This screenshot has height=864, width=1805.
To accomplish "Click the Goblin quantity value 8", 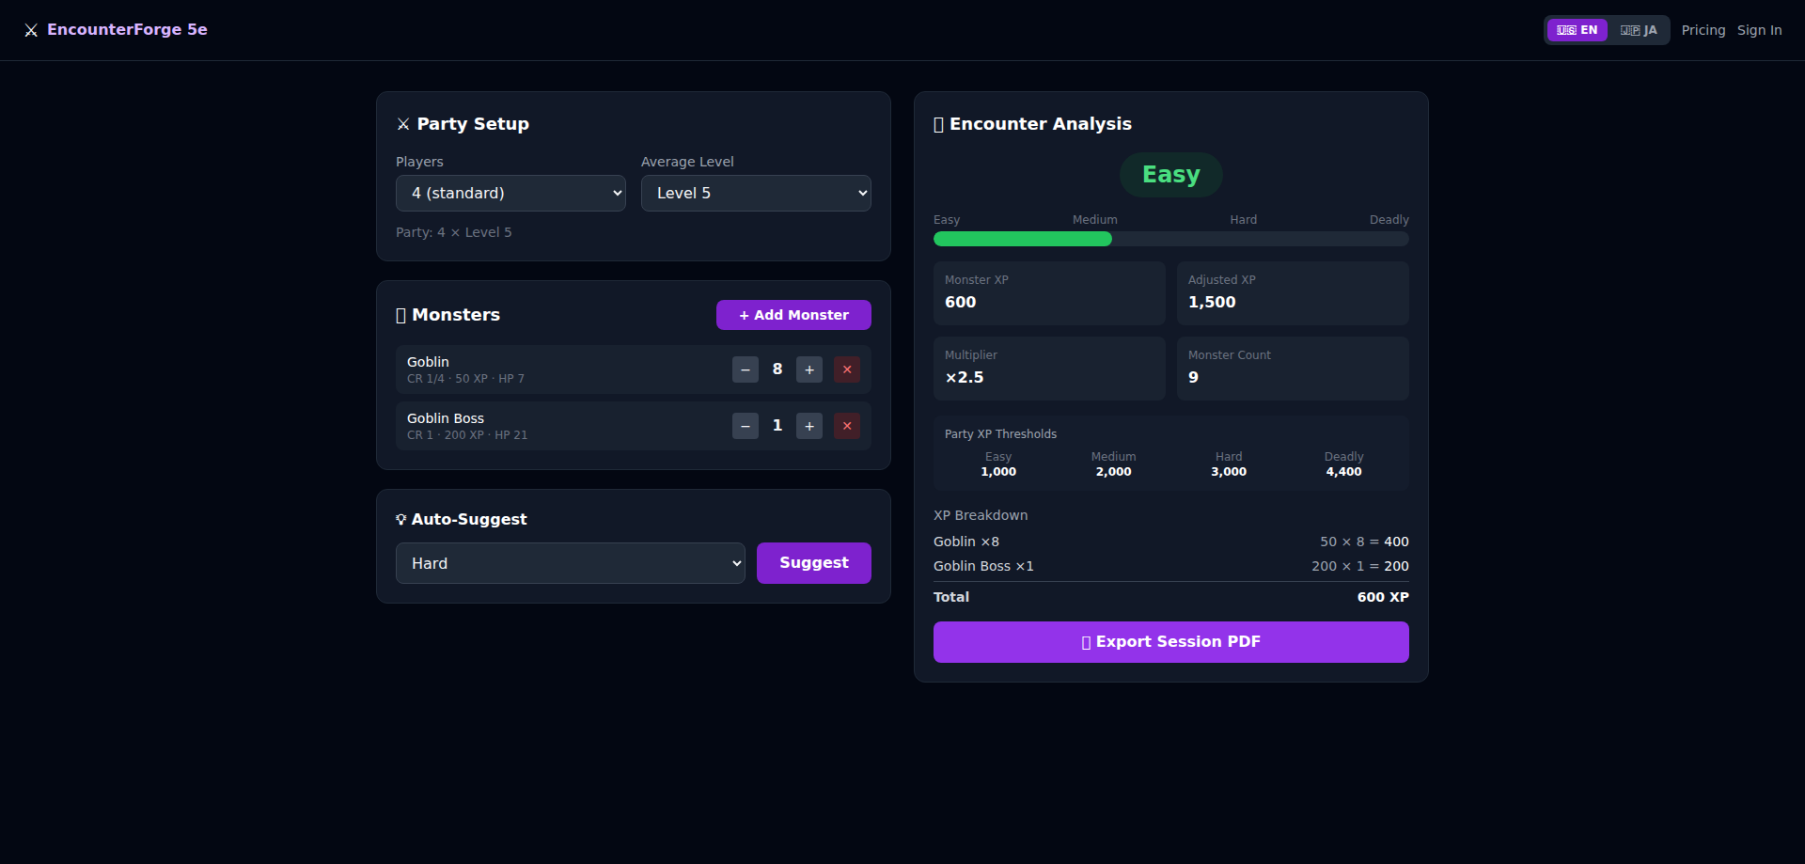I will pos(777,369).
